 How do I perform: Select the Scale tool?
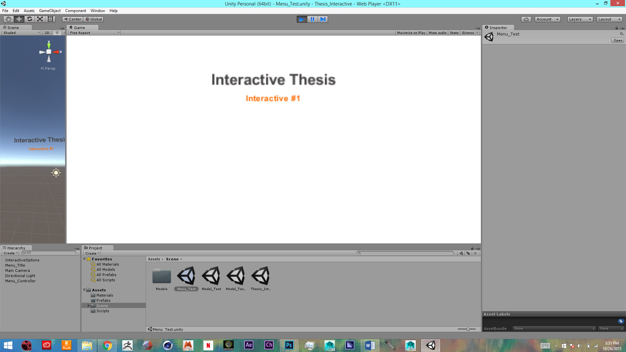tap(40, 19)
